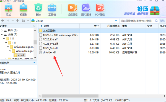Click the folder tree scroll up arrow
Screen dimensions: 166x102
[35, 30]
